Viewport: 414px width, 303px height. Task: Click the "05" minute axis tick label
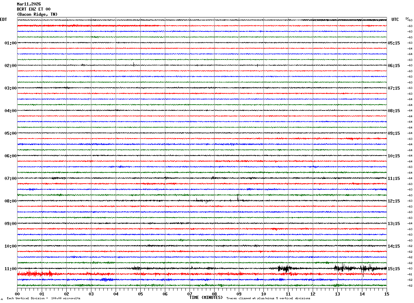(140, 294)
